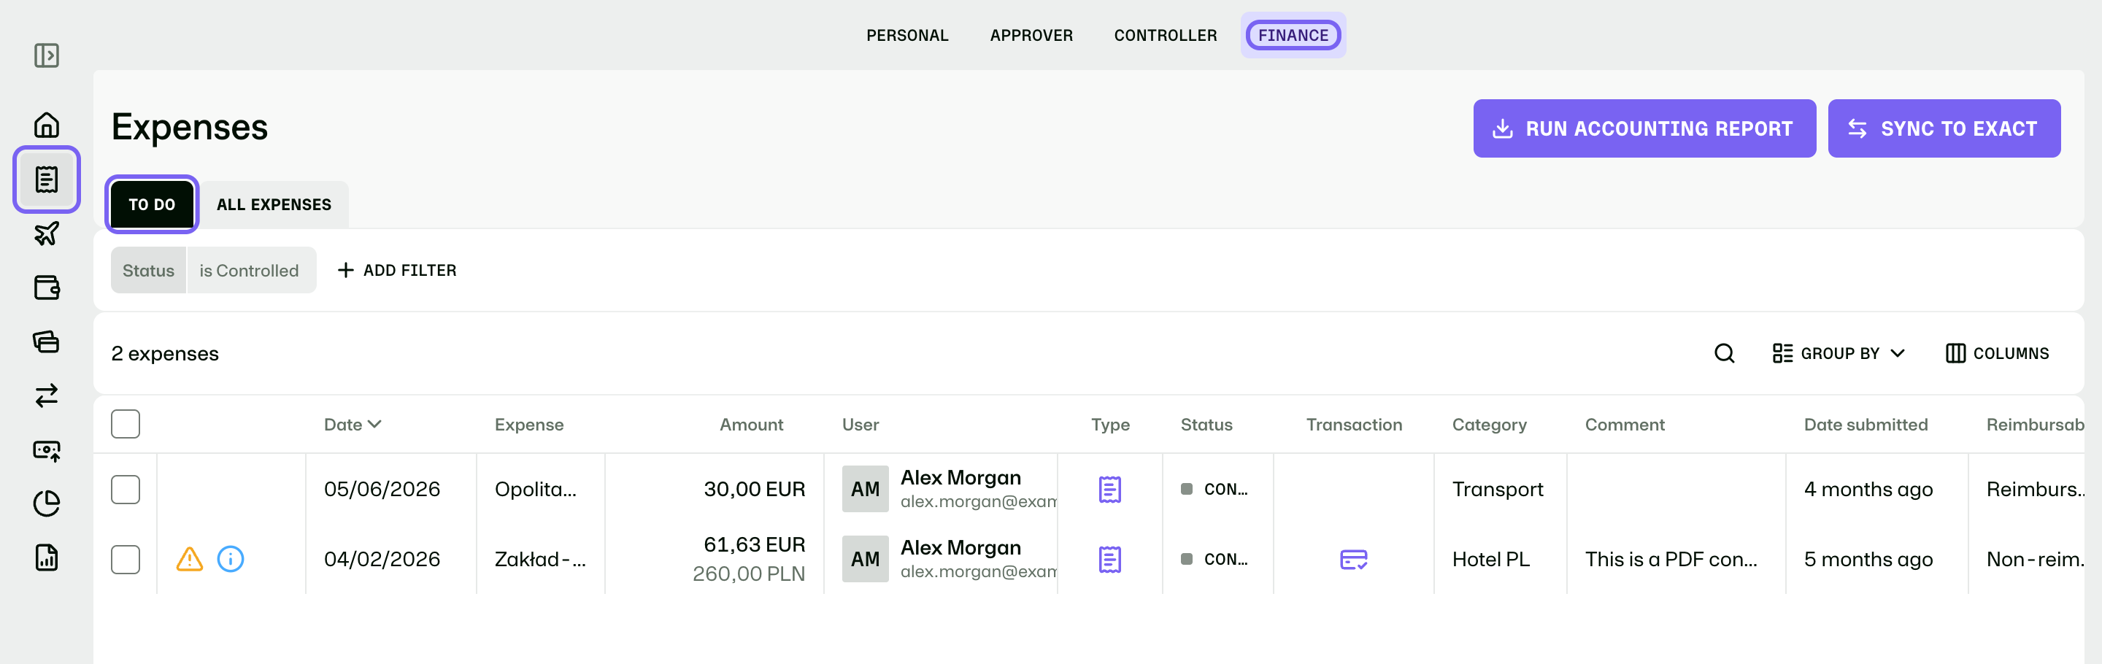
Task: Open Expenses receipt icon in sidebar
Action: [x=47, y=179]
